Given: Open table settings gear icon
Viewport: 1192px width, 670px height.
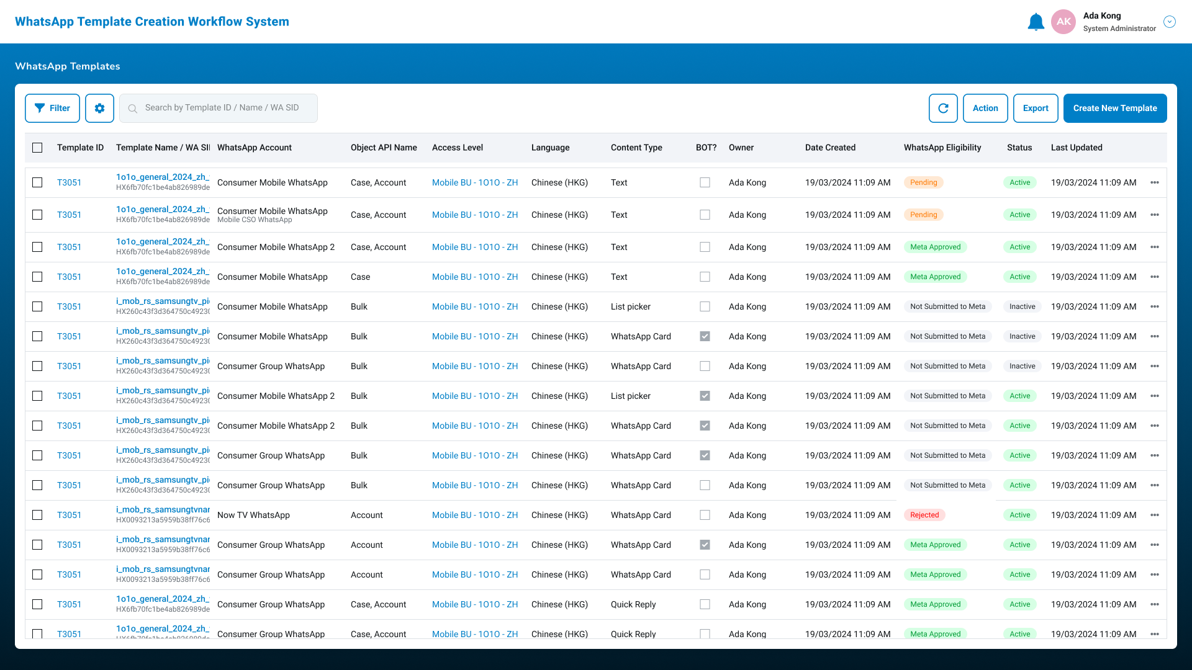Looking at the screenshot, I should (x=99, y=108).
